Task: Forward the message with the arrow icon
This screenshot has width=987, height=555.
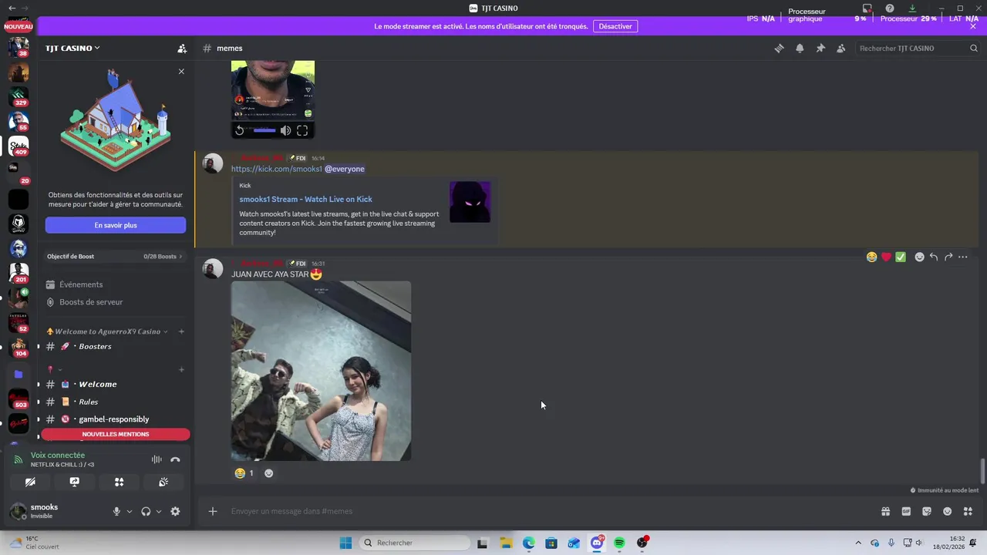Action: (x=948, y=257)
